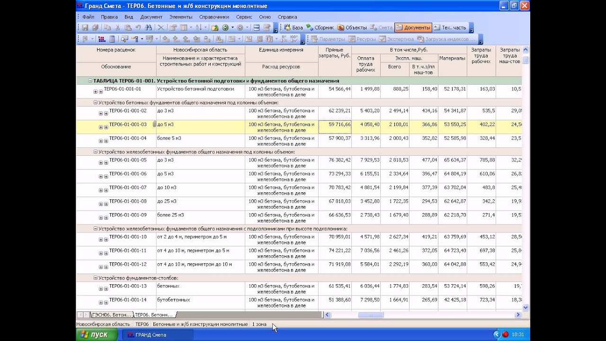Viewport: 606px width, 341px height.
Task: Go up a level with the folder-arrow icon
Action: (215, 27)
